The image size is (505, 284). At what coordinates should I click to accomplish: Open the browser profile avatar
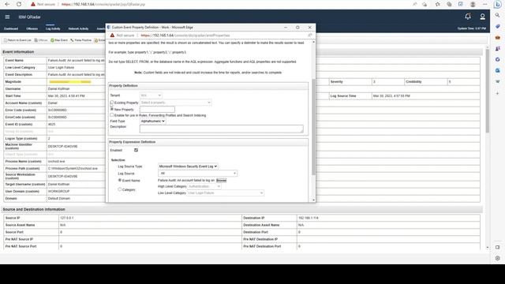tap(473, 4)
